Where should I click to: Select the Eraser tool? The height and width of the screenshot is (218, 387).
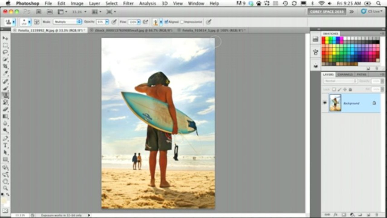[x=5, y=109]
